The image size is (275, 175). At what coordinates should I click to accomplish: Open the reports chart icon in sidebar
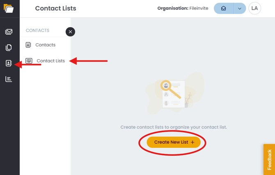[9, 79]
